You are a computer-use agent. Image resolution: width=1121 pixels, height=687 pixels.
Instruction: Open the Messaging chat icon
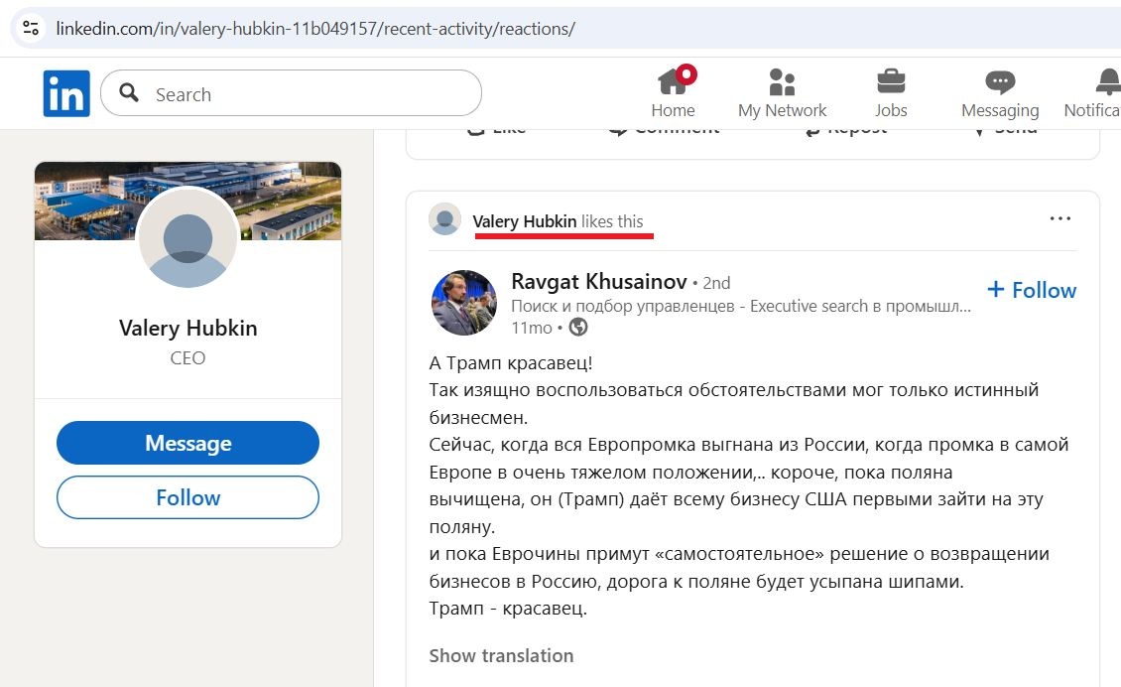pos(999,81)
